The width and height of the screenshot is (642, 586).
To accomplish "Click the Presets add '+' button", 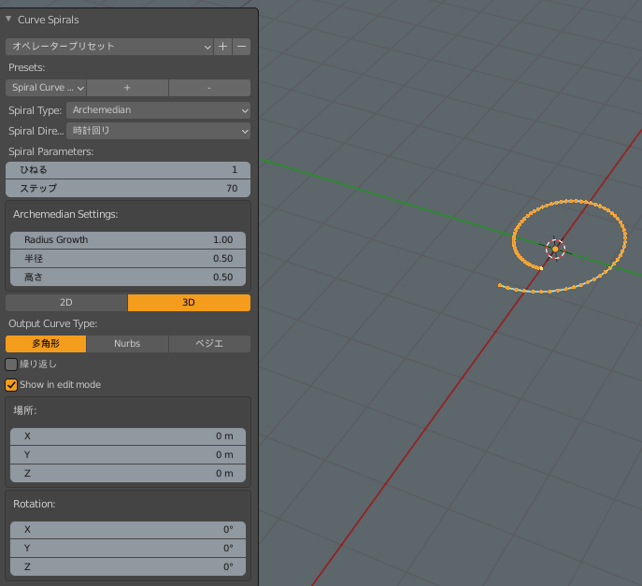I will point(127,88).
